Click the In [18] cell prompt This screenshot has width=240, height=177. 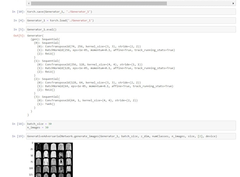18,124
